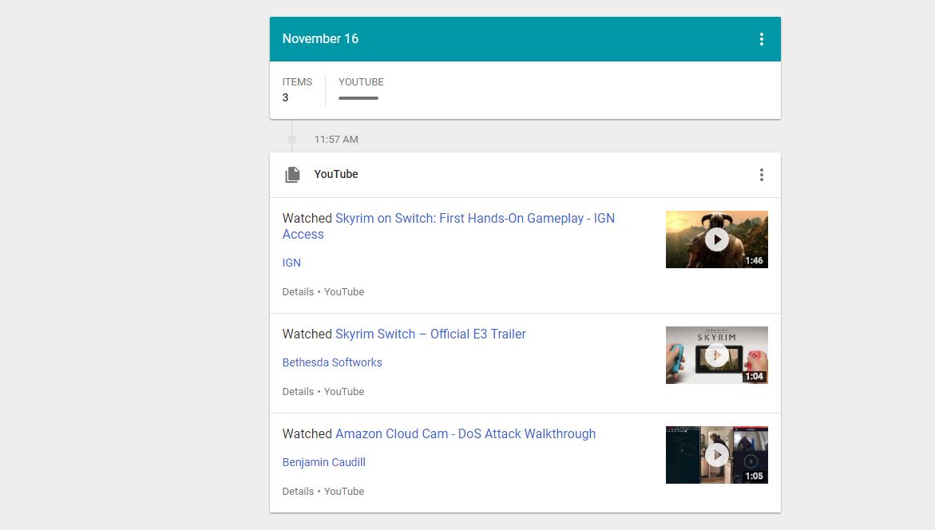Play the 1:05 Amazon Cloud Cam thumbnail
The width and height of the screenshot is (935, 530).
(x=717, y=455)
